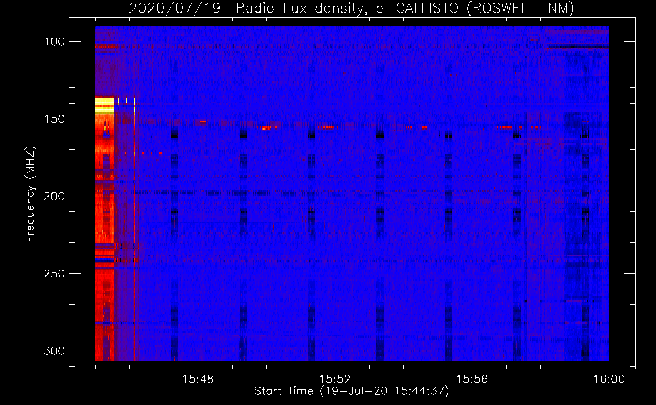The height and width of the screenshot is (405, 656).
Task: Select the 200 frequency tick label
Action: [x=54, y=196]
